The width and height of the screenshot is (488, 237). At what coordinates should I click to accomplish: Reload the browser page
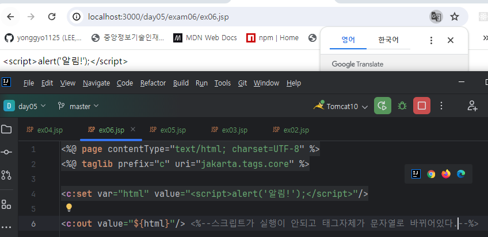(52, 17)
